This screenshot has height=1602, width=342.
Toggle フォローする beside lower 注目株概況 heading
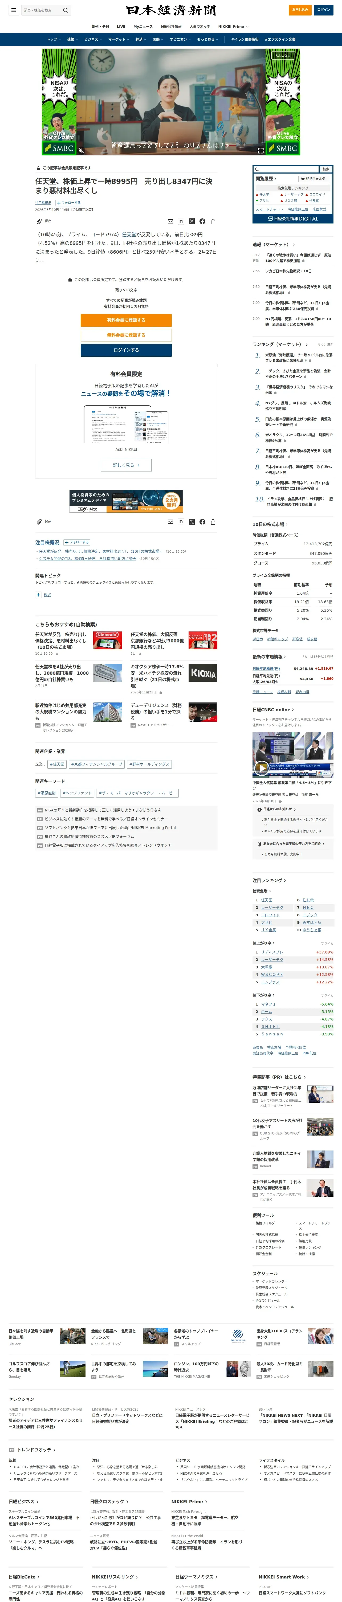[77, 542]
